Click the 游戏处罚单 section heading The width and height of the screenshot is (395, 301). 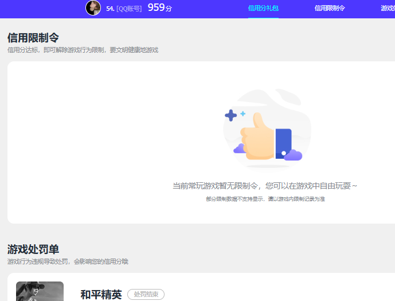coord(33,249)
